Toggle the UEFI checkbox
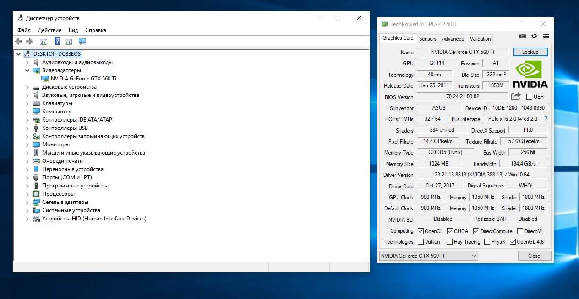 (x=529, y=97)
